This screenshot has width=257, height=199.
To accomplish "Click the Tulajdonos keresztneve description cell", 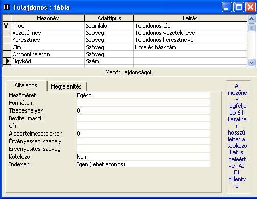I will pyautogui.click(x=190, y=40).
